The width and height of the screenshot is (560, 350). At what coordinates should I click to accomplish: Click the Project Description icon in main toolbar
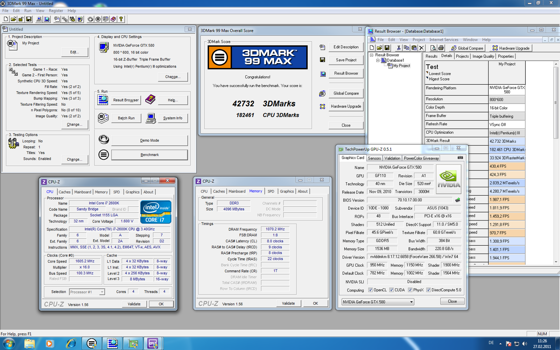tap(57, 19)
